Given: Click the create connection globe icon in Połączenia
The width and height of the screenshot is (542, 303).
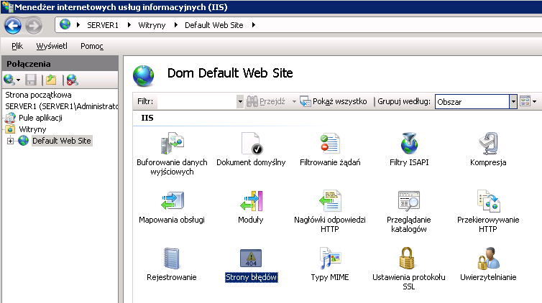Looking at the screenshot, I should point(9,80).
